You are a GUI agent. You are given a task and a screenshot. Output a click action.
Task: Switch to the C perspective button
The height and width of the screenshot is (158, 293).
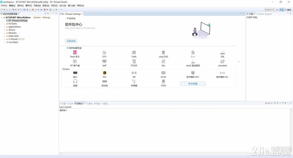click(x=282, y=10)
